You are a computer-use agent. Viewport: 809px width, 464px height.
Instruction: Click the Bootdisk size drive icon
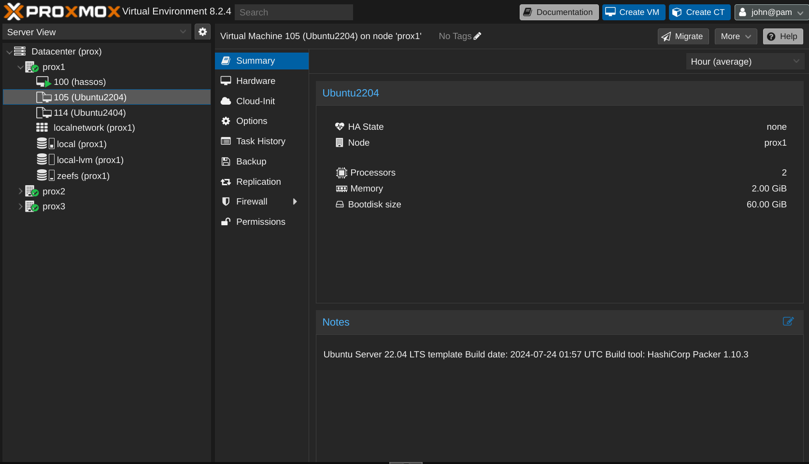coord(340,205)
